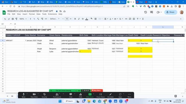This screenshot has width=186, height=104.
Task: Move document using folder icon
Action: click(61, 11)
